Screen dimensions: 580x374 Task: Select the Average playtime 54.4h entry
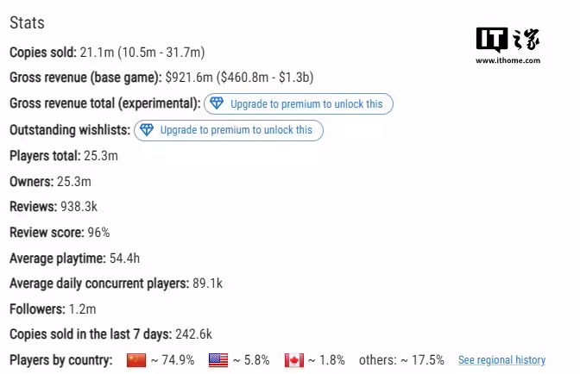[x=75, y=259]
